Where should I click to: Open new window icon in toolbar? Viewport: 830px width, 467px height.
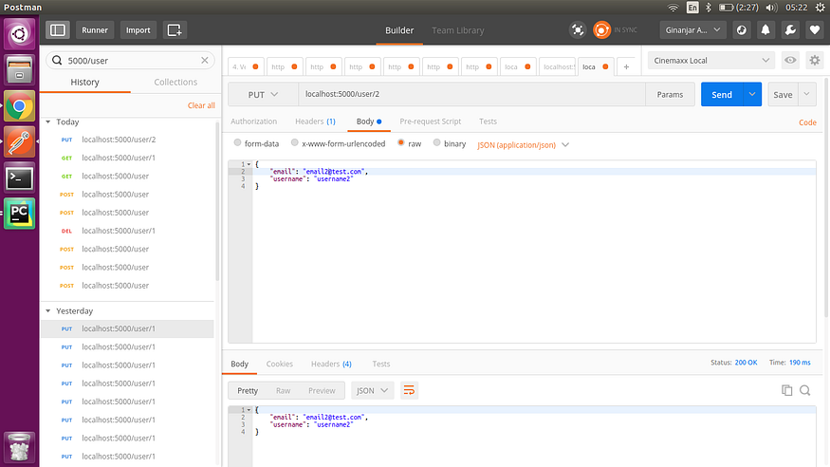pyautogui.click(x=175, y=30)
